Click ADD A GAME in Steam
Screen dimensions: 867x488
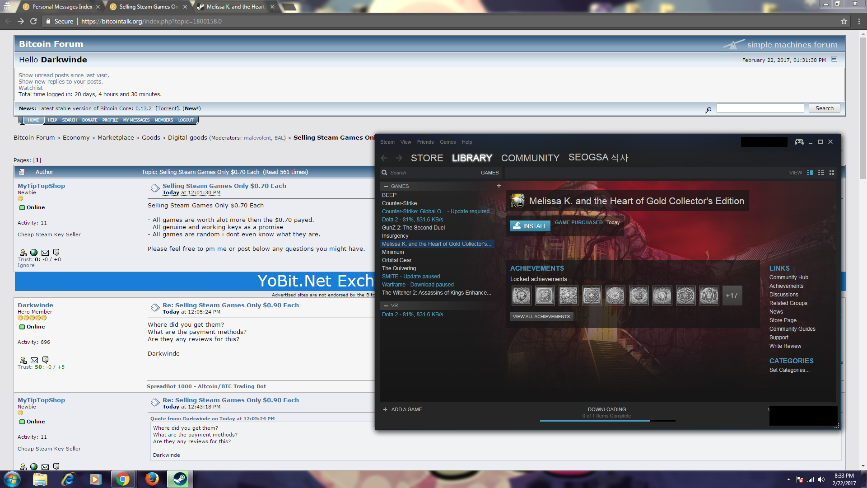coord(404,409)
